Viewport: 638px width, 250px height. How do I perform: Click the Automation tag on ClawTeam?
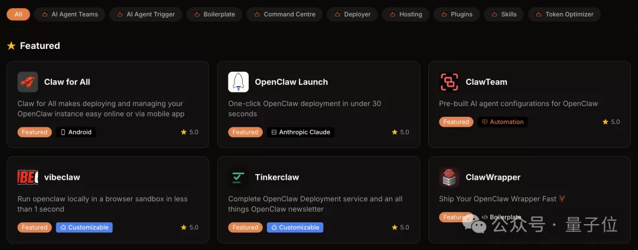pos(503,121)
